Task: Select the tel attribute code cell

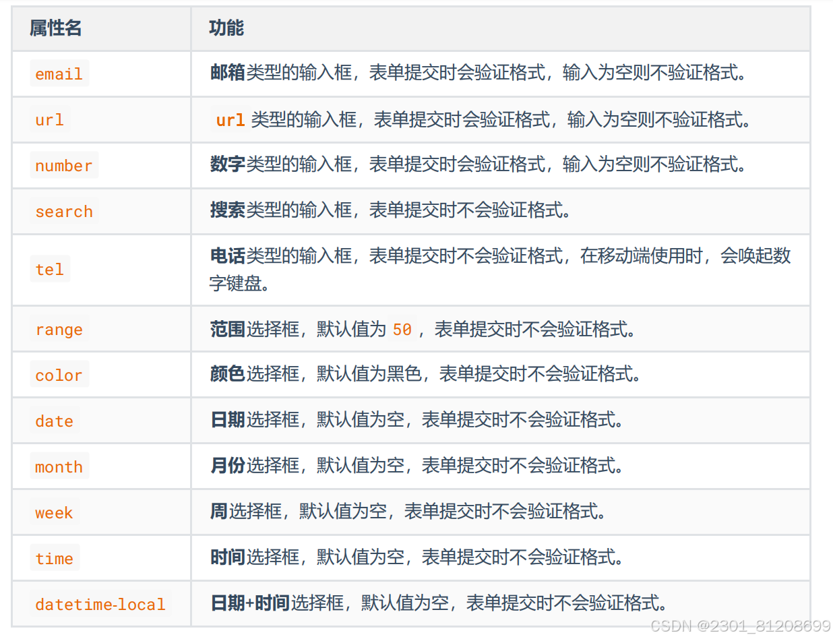Action: tap(50, 269)
